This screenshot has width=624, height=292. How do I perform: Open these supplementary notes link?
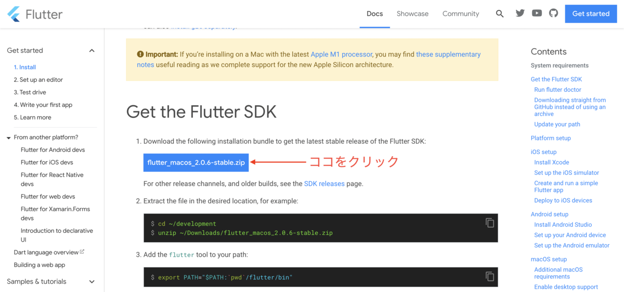[309, 59]
